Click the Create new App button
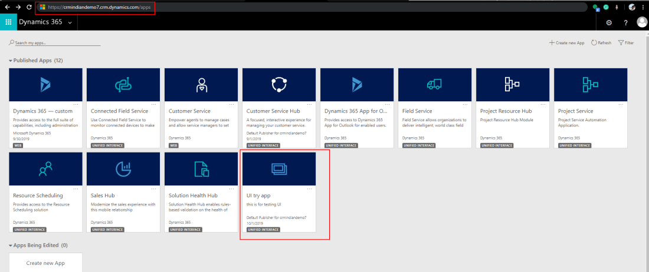Viewport: 649px width, 272px height. pos(566,43)
